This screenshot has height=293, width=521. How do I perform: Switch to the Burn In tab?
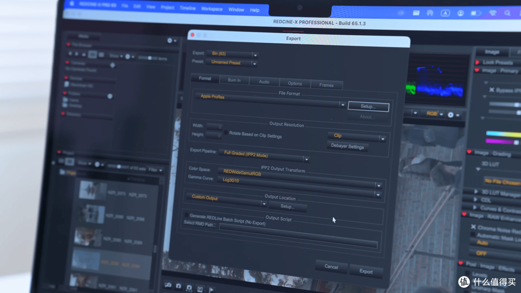point(234,80)
